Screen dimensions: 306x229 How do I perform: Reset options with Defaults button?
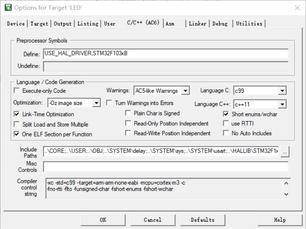coord(203,220)
